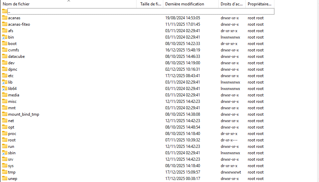The image size is (319, 182).
Task: Sort by 'Nom de fichier' column header
Action: 16,4
